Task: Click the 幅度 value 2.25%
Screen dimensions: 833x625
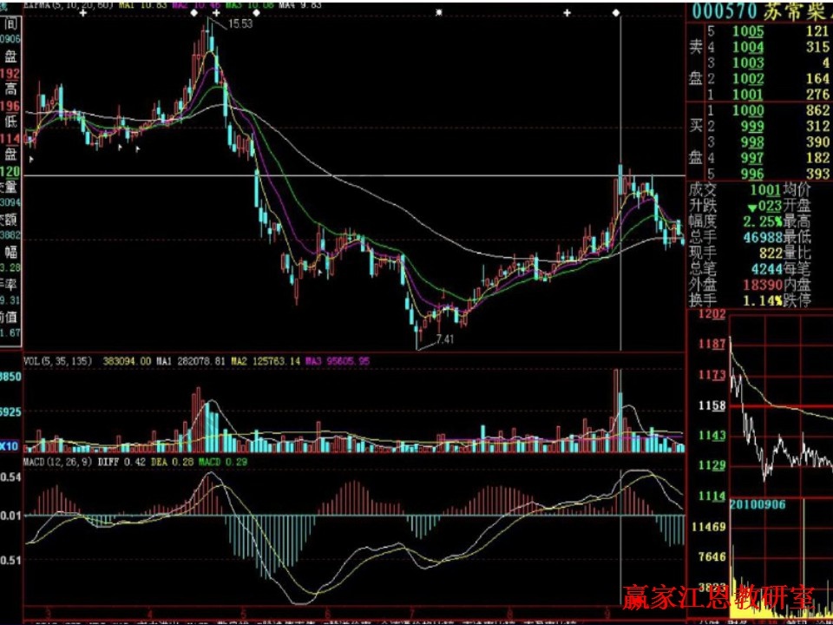Action: pyautogui.click(x=763, y=220)
